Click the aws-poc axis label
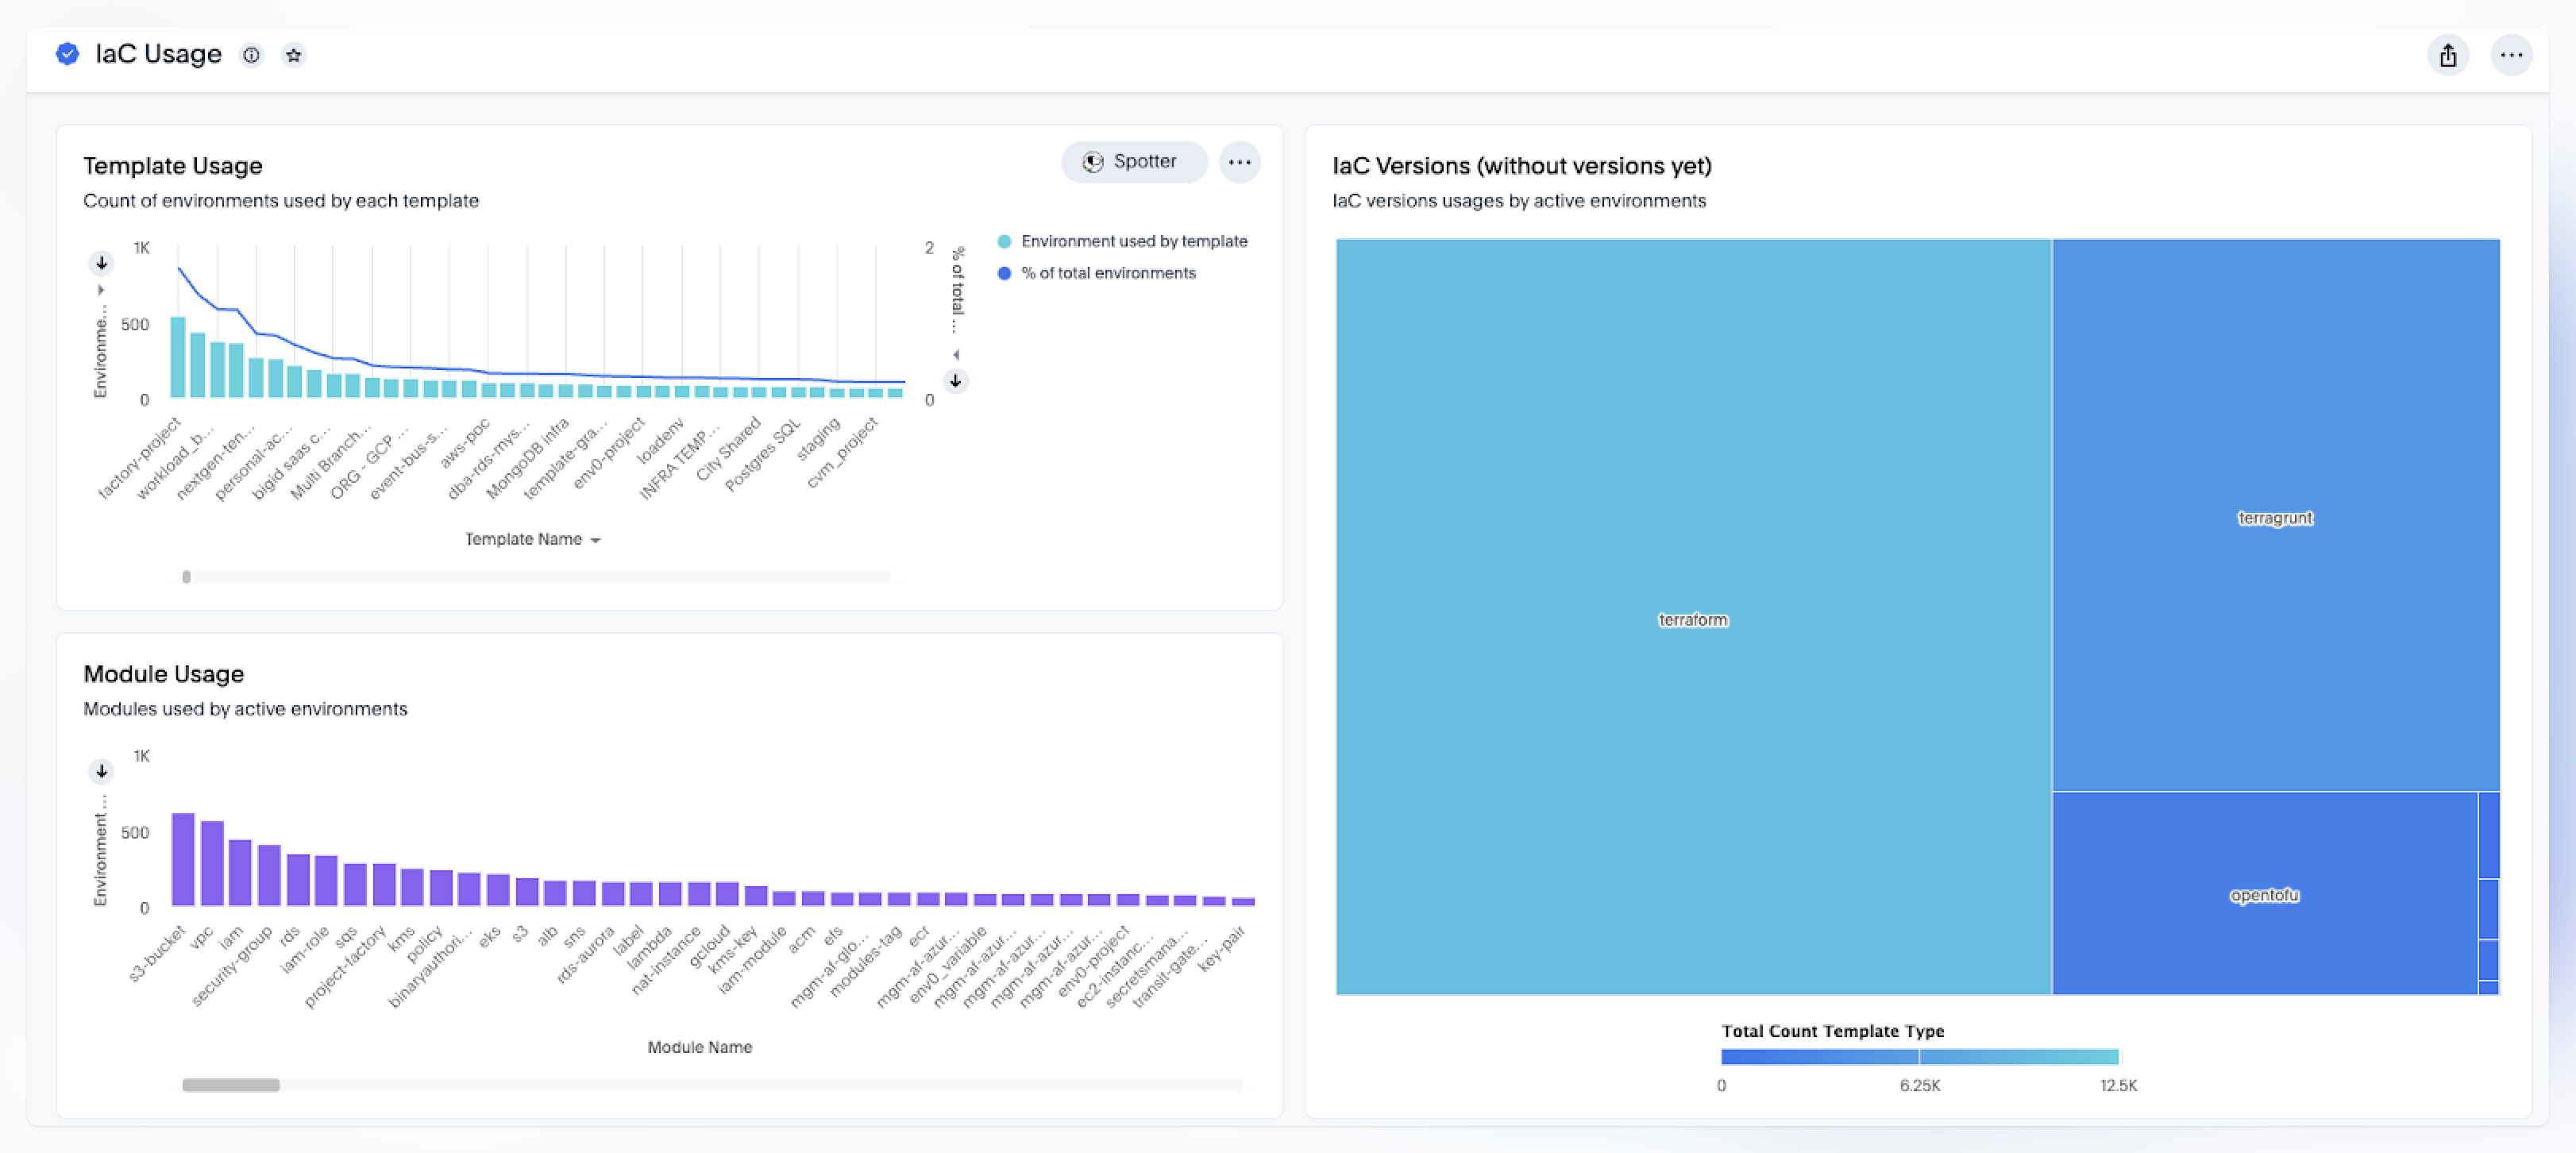The width and height of the screenshot is (2576, 1153). [x=465, y=443]
